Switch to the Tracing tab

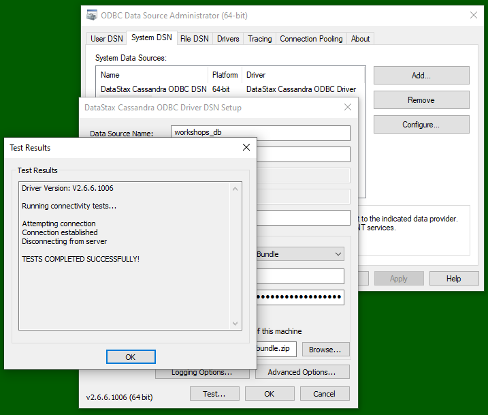click(260, 39)
